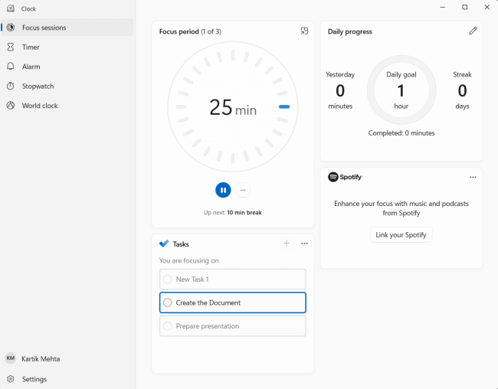Mark New Task 1 as complete
This screenshot has width=498, height=389.
pyautogui.click(x=168, y=279)
